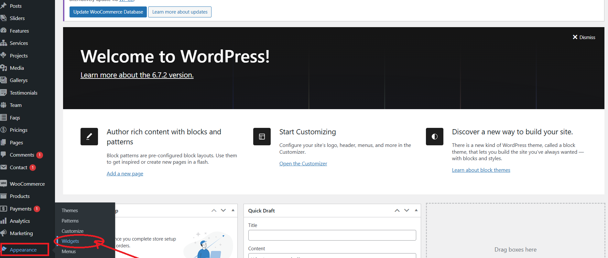Click the Analytics bar chart icon
This screenshot has height=258, width=608.
[x=4, y=221]
